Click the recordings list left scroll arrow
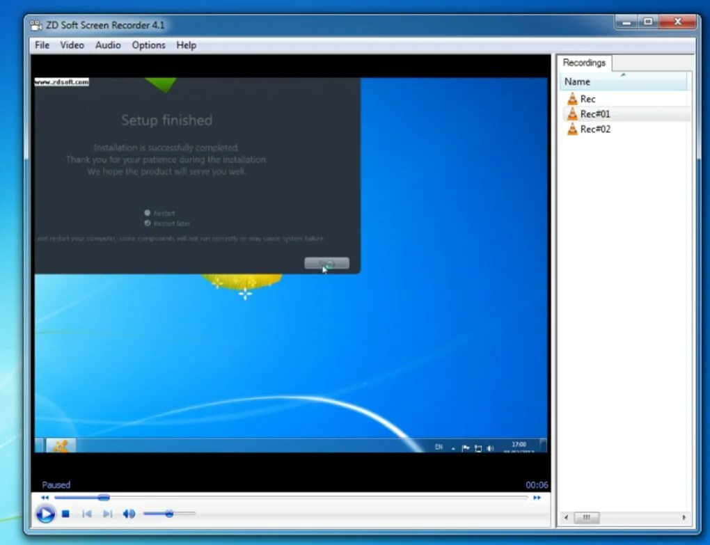 (566, 517)
